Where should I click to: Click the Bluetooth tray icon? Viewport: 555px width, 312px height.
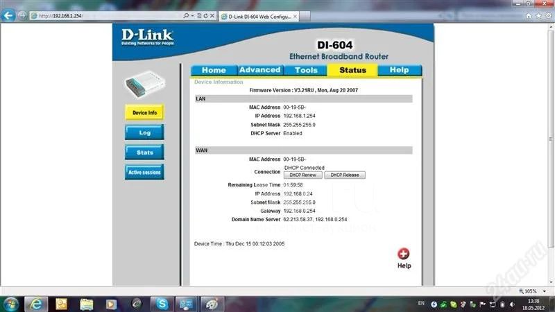click(x=434, y=304)
